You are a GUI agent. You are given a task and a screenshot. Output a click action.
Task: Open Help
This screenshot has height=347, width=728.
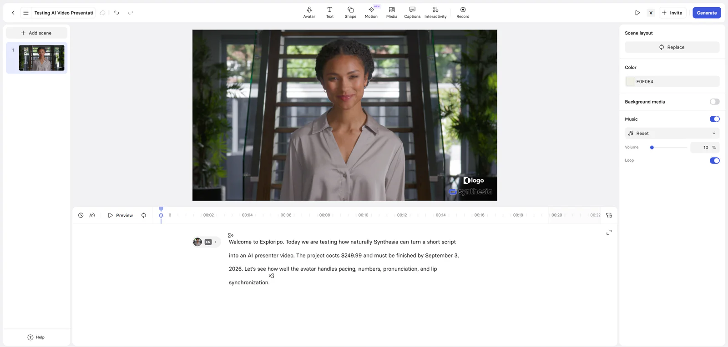36,337
